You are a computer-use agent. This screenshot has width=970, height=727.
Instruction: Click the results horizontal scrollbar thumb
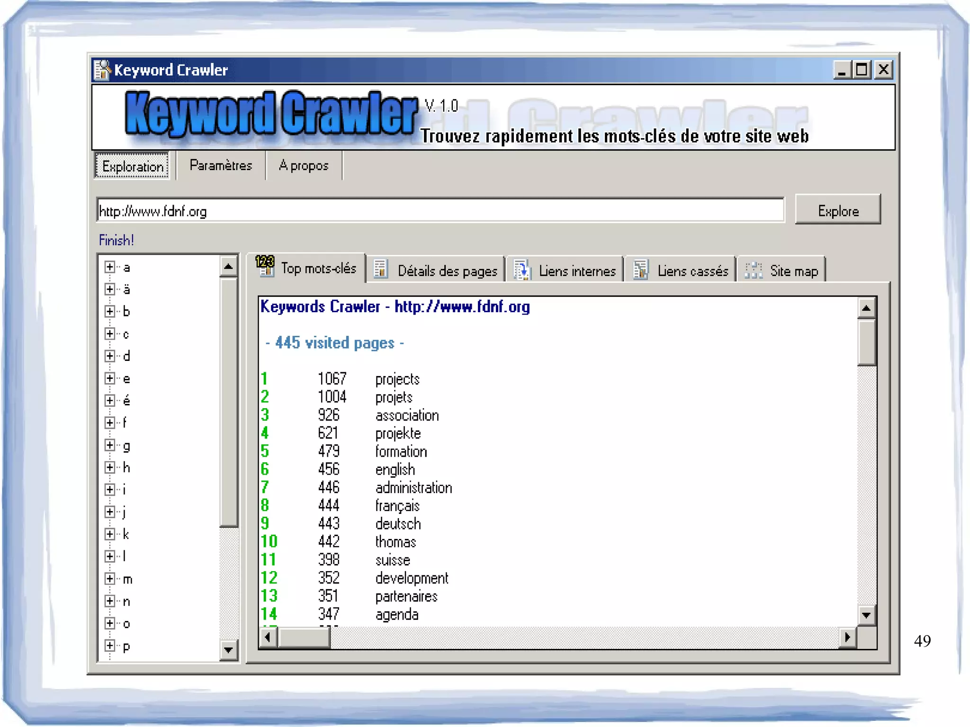[304, 637]
